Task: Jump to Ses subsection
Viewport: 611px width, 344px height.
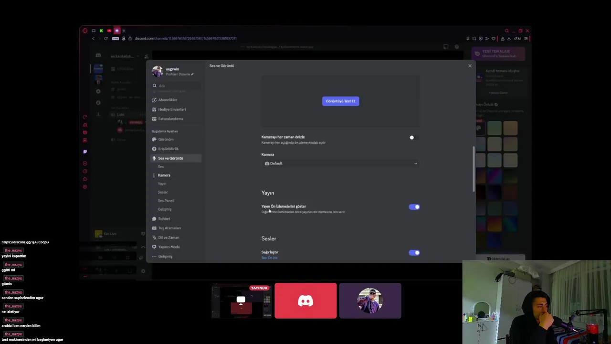Action: point(161,167)
